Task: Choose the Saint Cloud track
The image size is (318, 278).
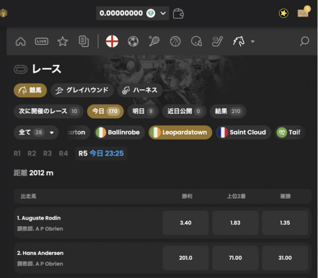Action: [243, 133]
